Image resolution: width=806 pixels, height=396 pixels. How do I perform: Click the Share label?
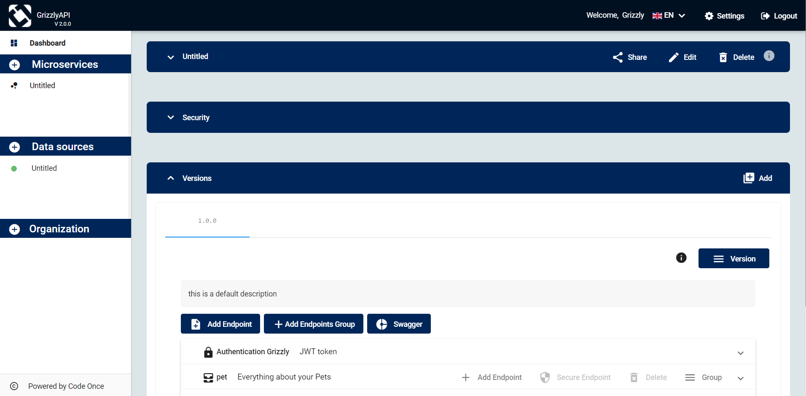637,57
